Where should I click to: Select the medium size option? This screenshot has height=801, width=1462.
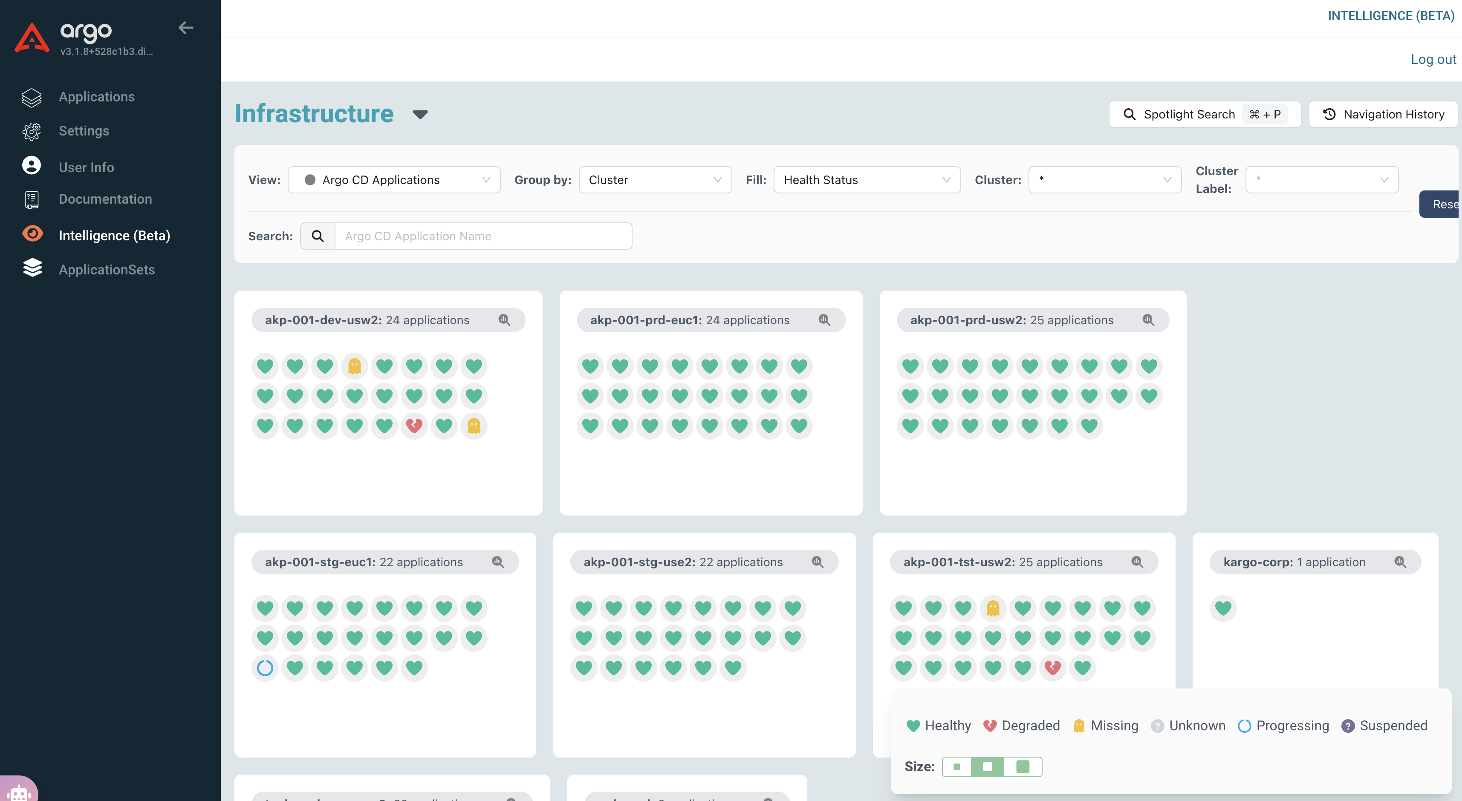(988, 766)
